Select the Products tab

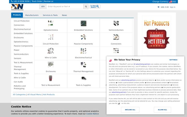tap(17, 15)
